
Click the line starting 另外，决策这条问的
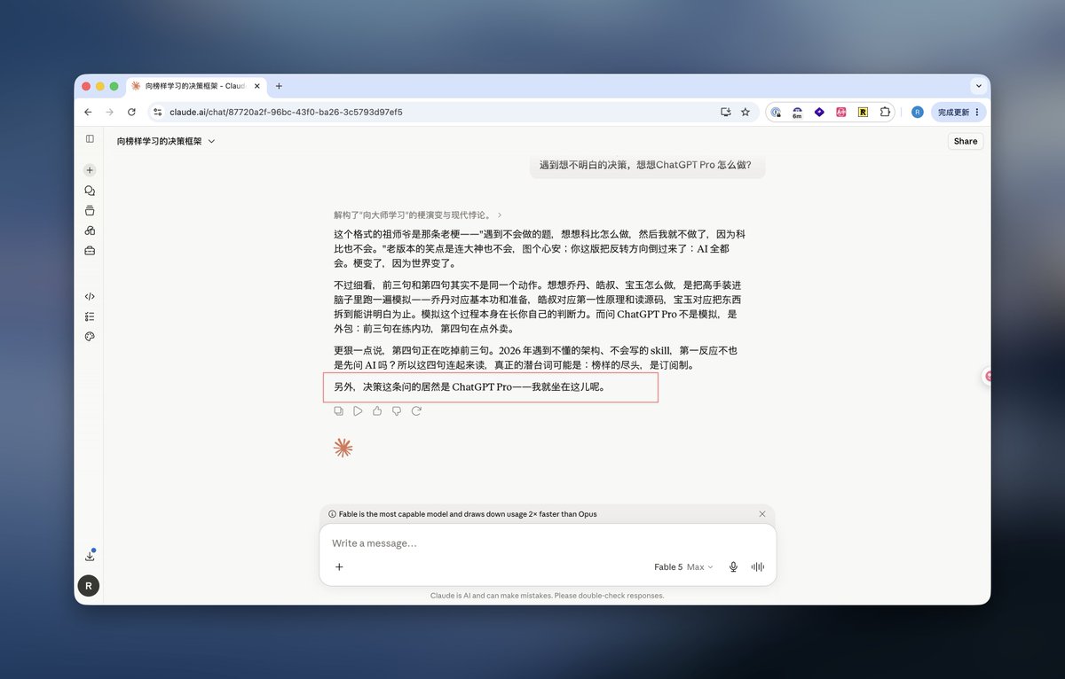click(469, 387)
